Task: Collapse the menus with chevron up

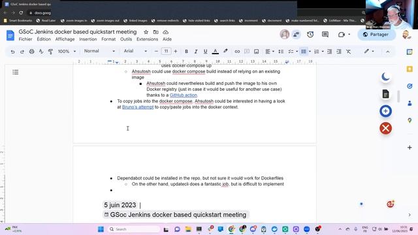Action: pyautogui.click(x=387, y=52)
